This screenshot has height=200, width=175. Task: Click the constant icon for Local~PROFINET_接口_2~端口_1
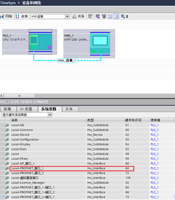pos(7,197)
